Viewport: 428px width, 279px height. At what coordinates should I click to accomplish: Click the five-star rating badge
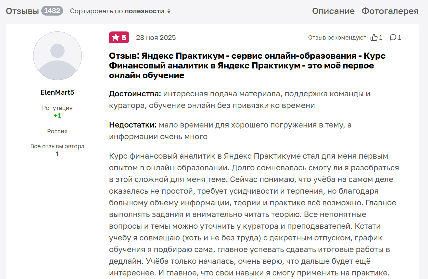tap(119, 38)
